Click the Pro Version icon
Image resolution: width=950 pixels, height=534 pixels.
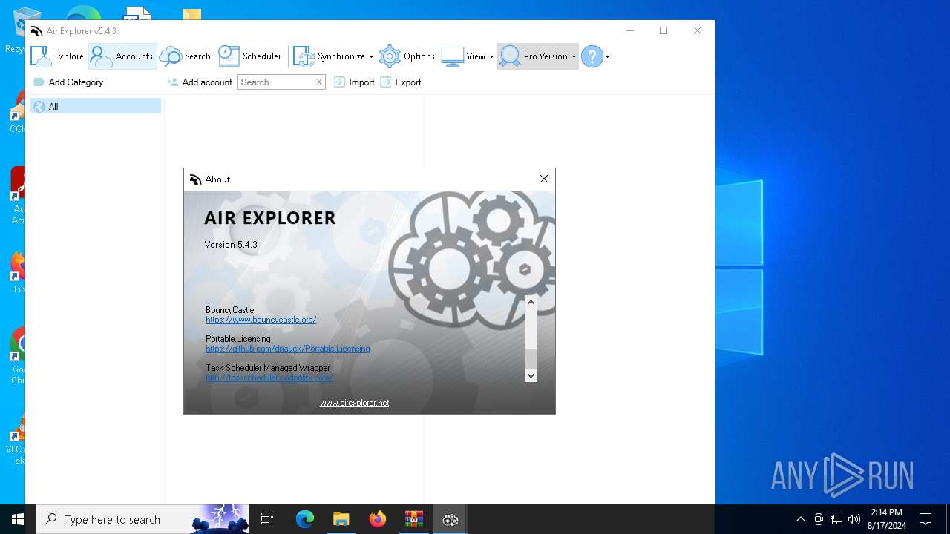point(510,56)
